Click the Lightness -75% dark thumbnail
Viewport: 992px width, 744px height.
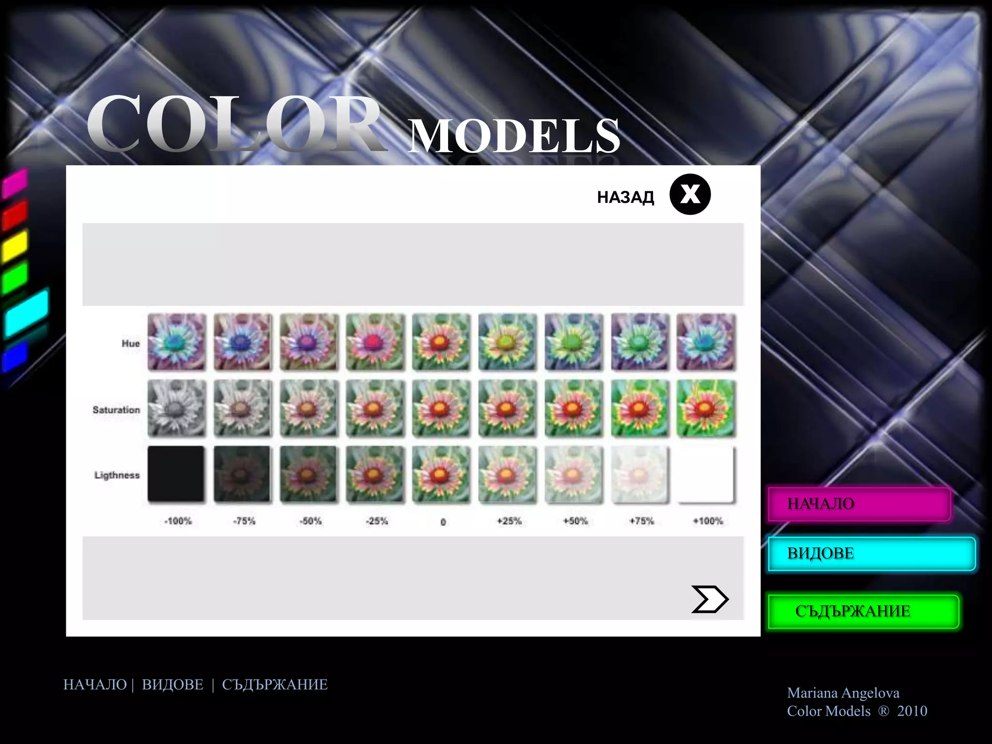pyautogui.click(x=243, y=474)
